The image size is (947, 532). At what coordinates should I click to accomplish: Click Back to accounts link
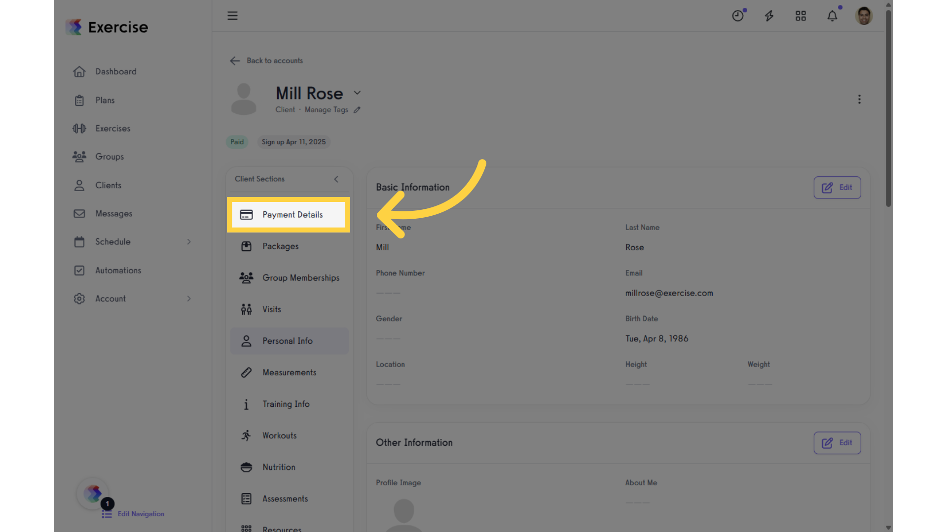(x=275, y=61)
